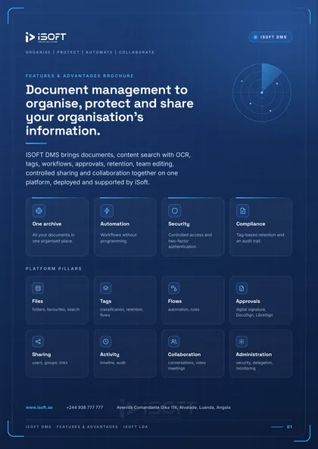Click 'folders, favourites, search' text
The width and height of the screenshot is (318, 449).
(x=56, y=310)
